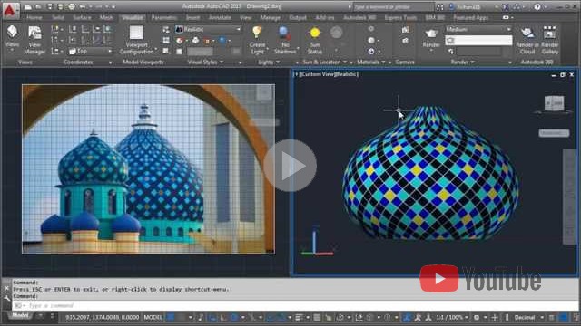Toggle grid display on status bar
This screenshot has width=581, height=326.
tap(170, 317)
